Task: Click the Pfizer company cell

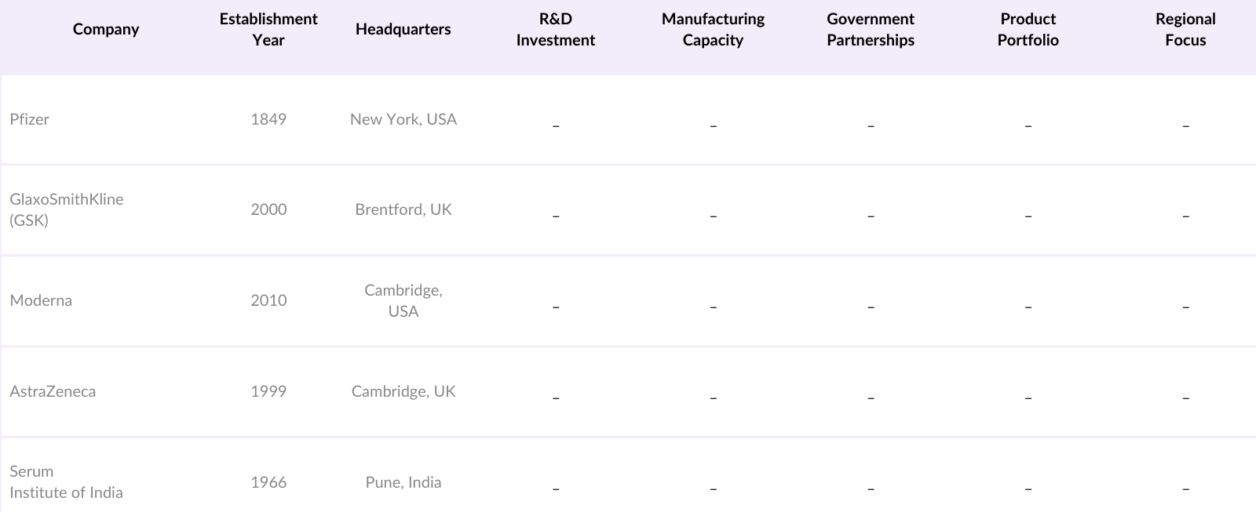Action: tap(30, 119)
